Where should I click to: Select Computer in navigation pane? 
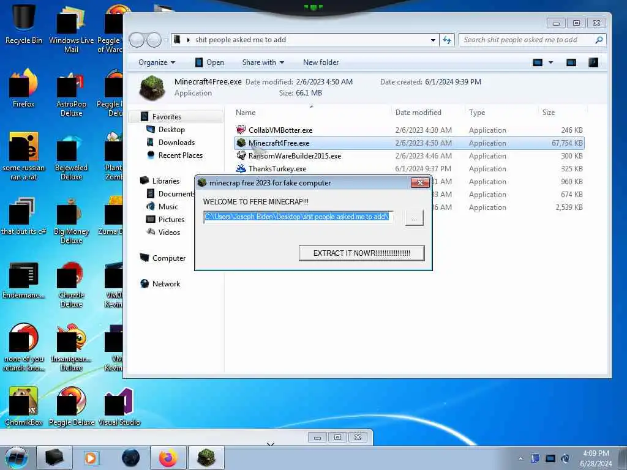tap(169, 258)
